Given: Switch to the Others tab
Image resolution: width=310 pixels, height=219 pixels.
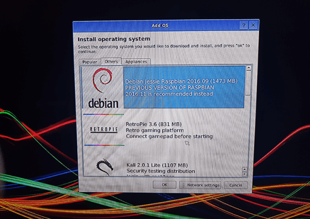Looking at the screenshot, I should (x=111, y=61).
